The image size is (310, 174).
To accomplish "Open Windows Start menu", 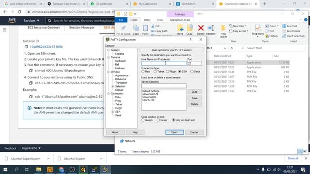I will click(5, 170).
